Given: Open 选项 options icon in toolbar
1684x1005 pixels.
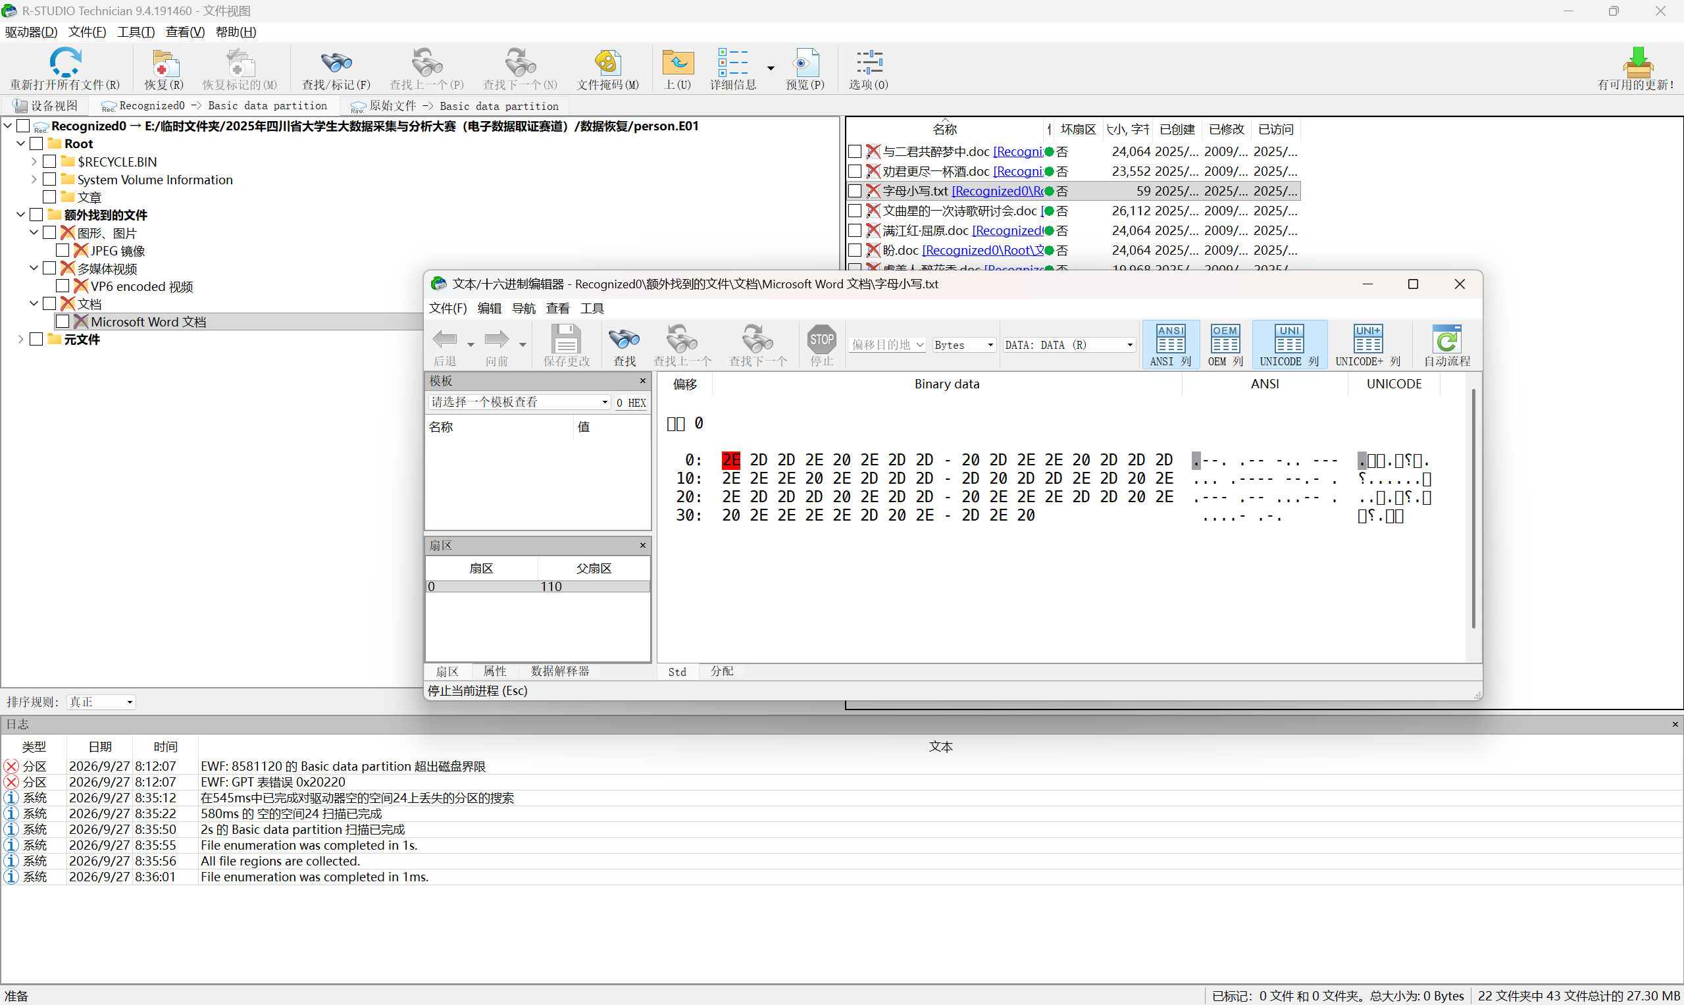Looking at the screenshot, I should point(869,62).
